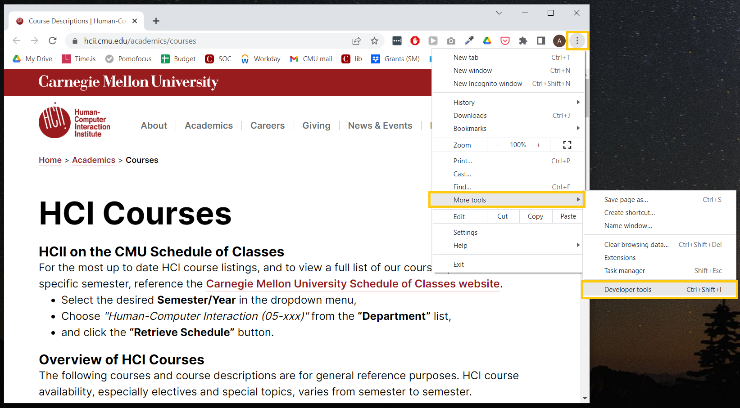Go forward with the arrow button
The image size is (740, 408).
35,41
